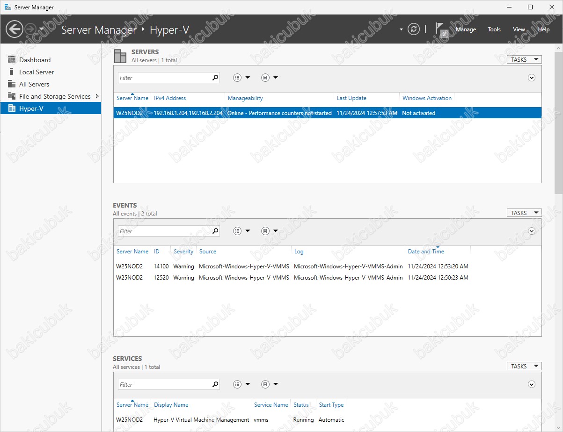
Task: Click the Servers tile icon
Action: pyautogui.click(x=120, y=56)
